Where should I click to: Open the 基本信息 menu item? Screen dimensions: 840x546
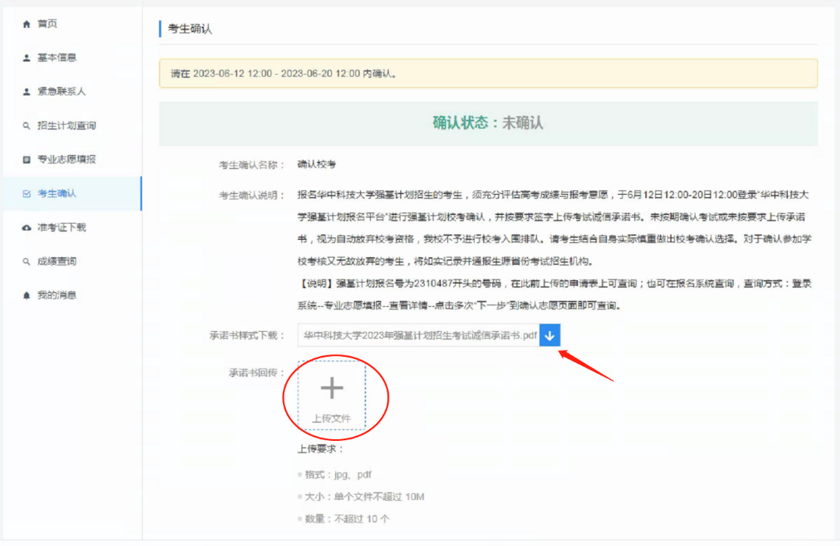pos(57,58)
